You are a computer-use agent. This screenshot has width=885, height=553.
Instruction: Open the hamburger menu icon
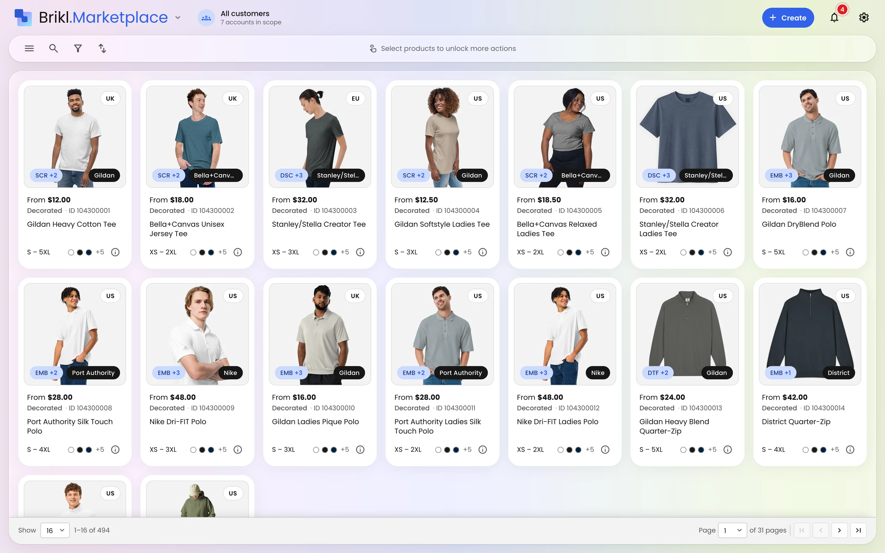(29, 48)
